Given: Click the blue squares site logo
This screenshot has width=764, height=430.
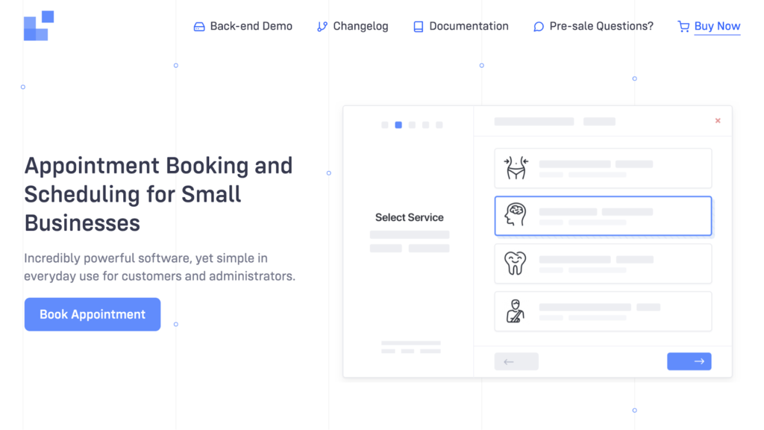Looking at the screenshot, I should (39, 26).
